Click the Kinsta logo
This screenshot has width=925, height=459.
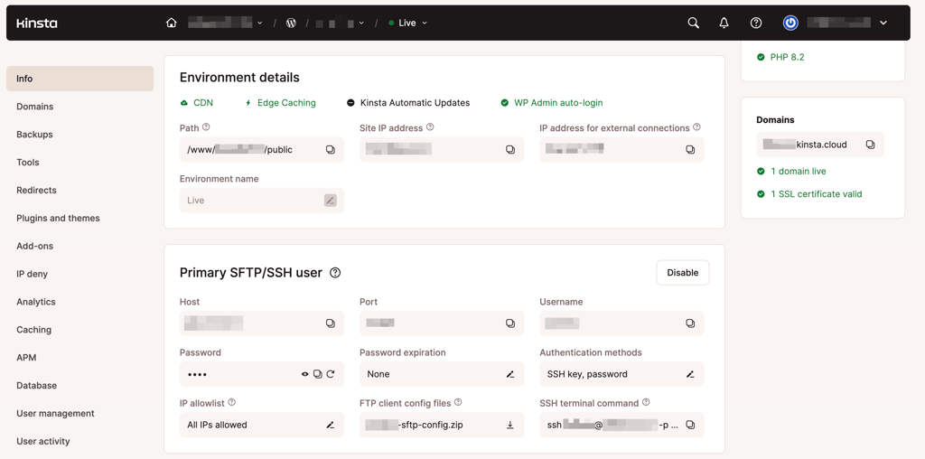click(x=36, y=23)
